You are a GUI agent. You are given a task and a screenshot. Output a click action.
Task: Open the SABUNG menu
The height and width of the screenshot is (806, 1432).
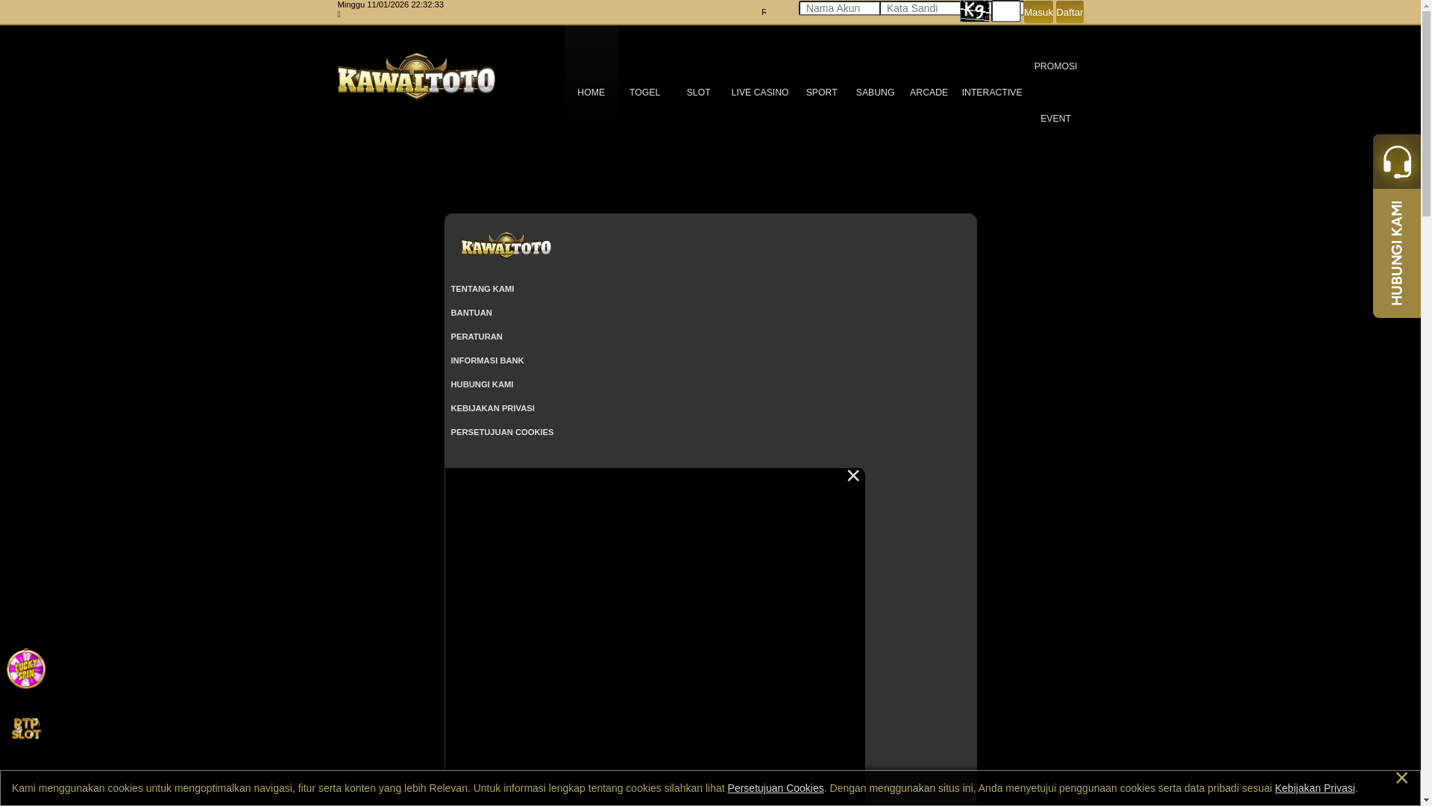click(x=875, y=93)
